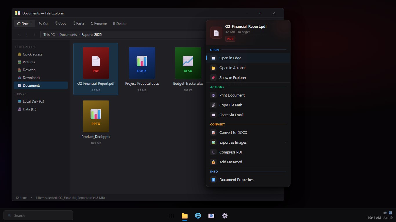Select Documents in the sidebar
Viewport: 396px width, 222px height.
[x=41, y=85]
